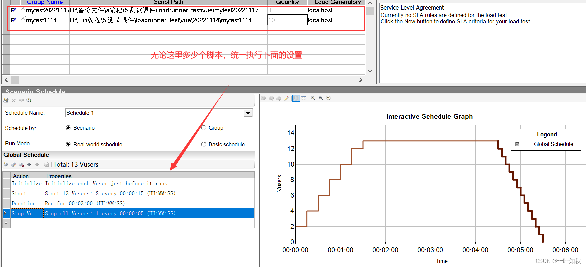Screen dimensions: 586x267
Task: Click the split action icon above the graph
Action: (271, 98)
